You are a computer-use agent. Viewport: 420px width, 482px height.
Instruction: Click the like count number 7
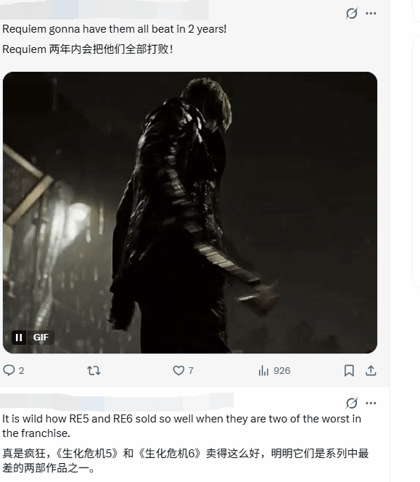click(x=191, y=370)
